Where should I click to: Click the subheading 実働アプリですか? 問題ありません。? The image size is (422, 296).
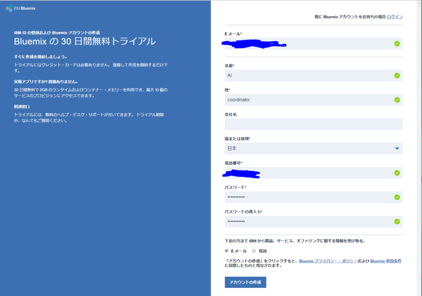46,82
